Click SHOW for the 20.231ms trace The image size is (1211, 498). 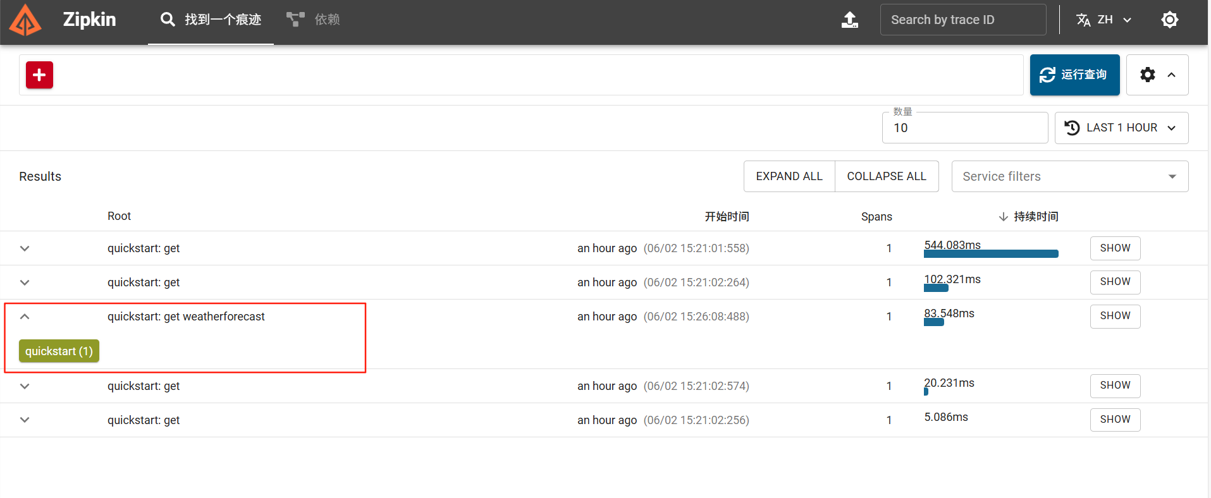1115,386
